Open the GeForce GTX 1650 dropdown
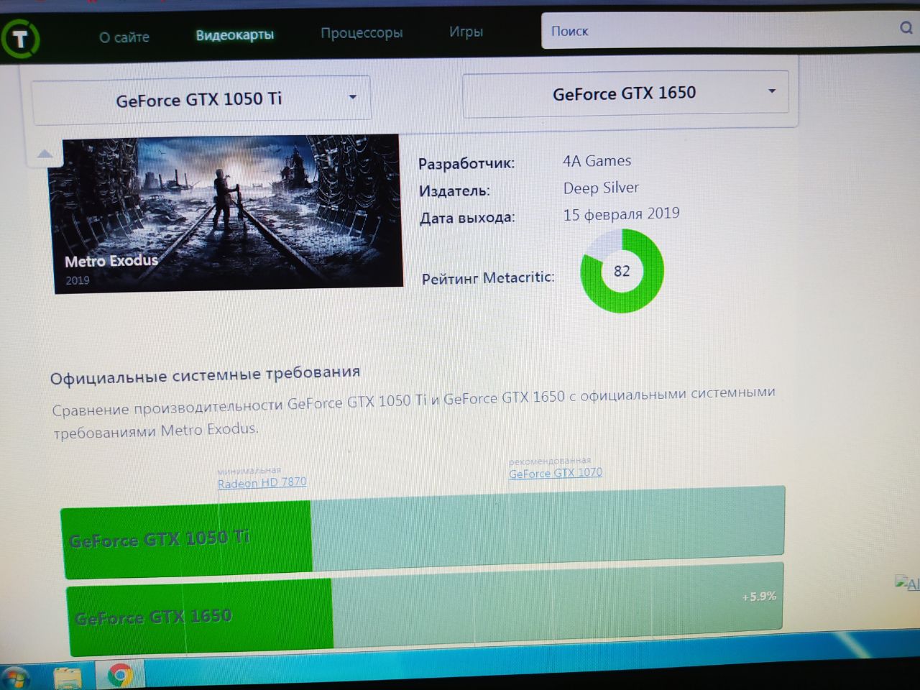This screenshot has height=690, width=920. click(625, 93)
